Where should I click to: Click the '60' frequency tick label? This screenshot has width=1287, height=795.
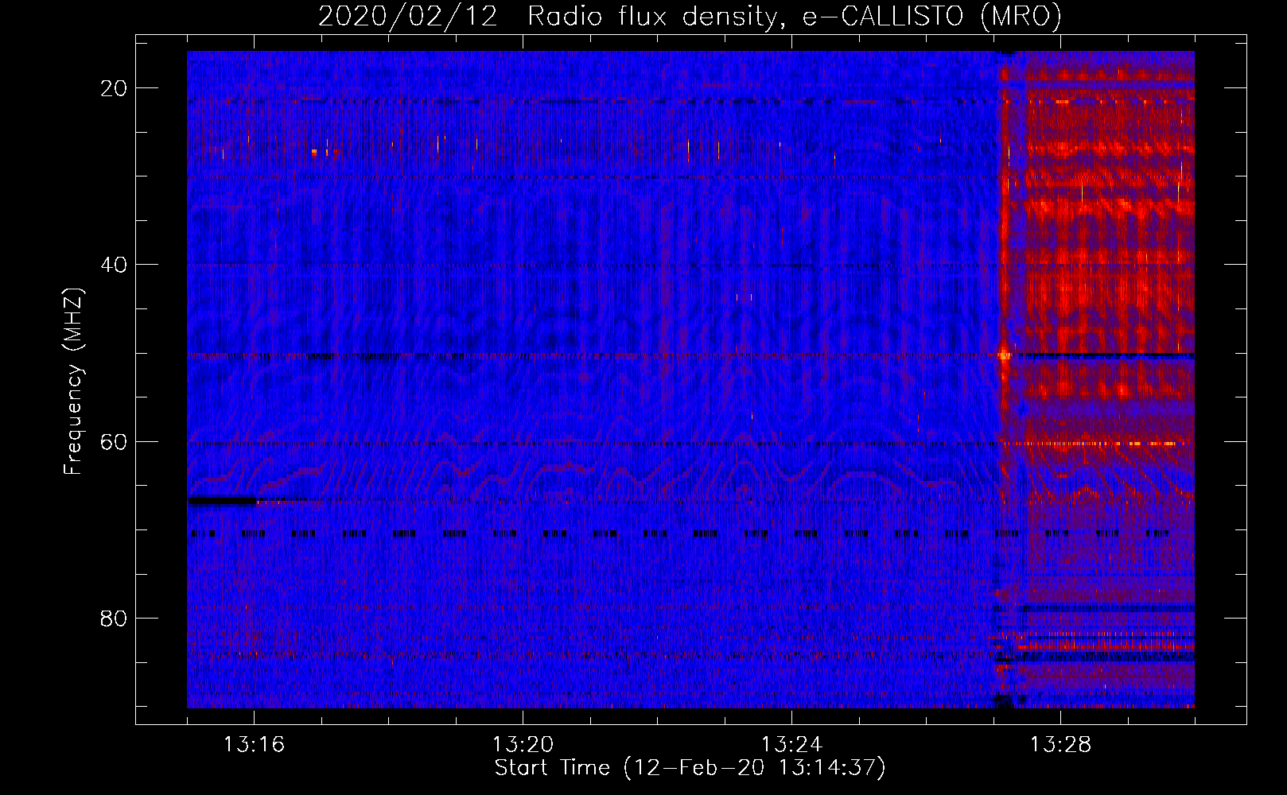[114, 441]
